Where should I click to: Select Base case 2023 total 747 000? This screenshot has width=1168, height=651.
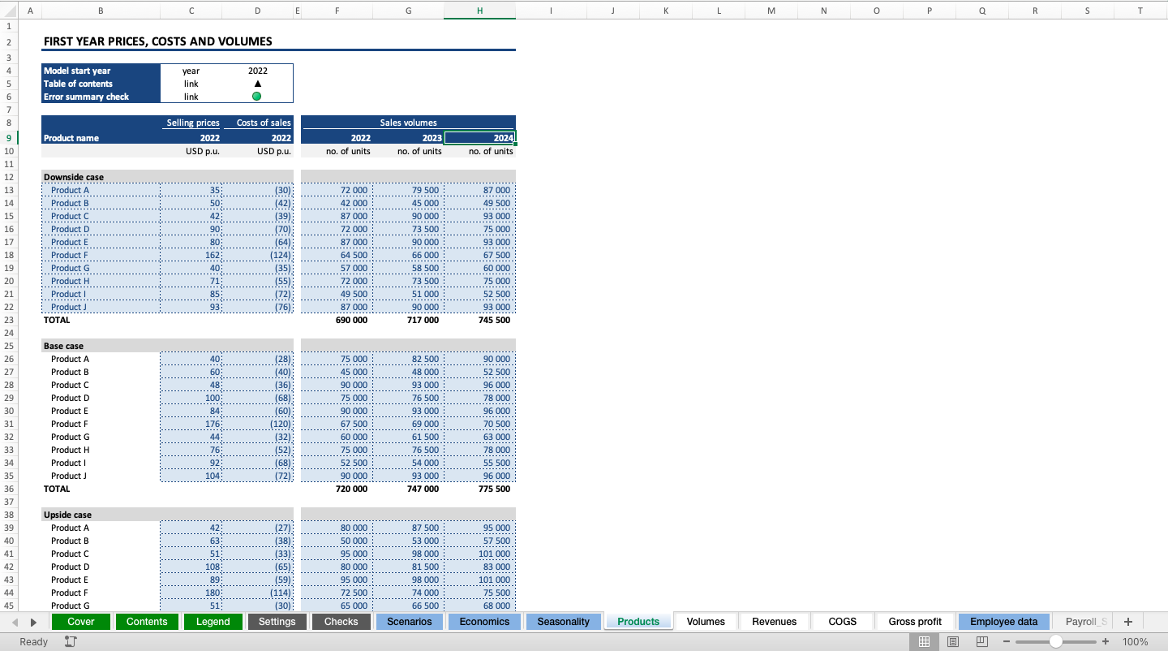point(408,489)
